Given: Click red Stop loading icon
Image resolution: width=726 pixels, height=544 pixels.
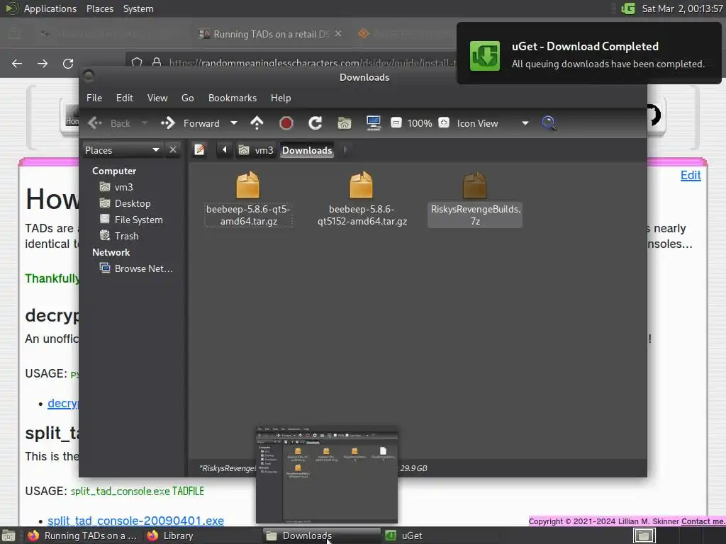Looking at the screenshot, I should [x=286, y=123].
